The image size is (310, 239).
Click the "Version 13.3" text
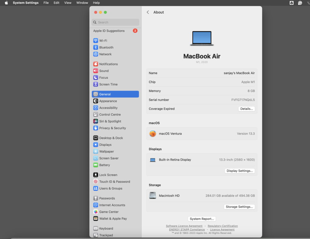click(246, 134)
